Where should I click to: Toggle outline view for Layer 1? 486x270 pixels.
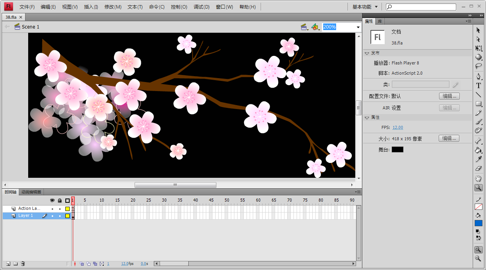point(67,216)
